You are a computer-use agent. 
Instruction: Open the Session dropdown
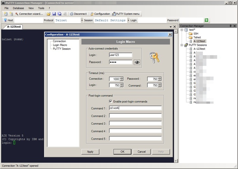tap(129, 20)
